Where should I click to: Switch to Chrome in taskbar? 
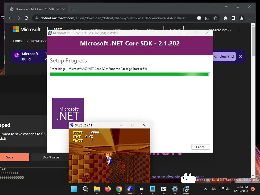119,189
